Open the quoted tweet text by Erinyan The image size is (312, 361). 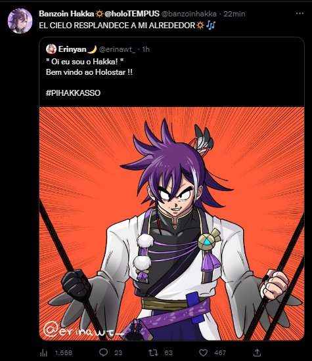[x=89, y=67]
